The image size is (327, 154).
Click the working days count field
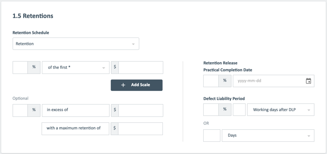pos(239,110)
